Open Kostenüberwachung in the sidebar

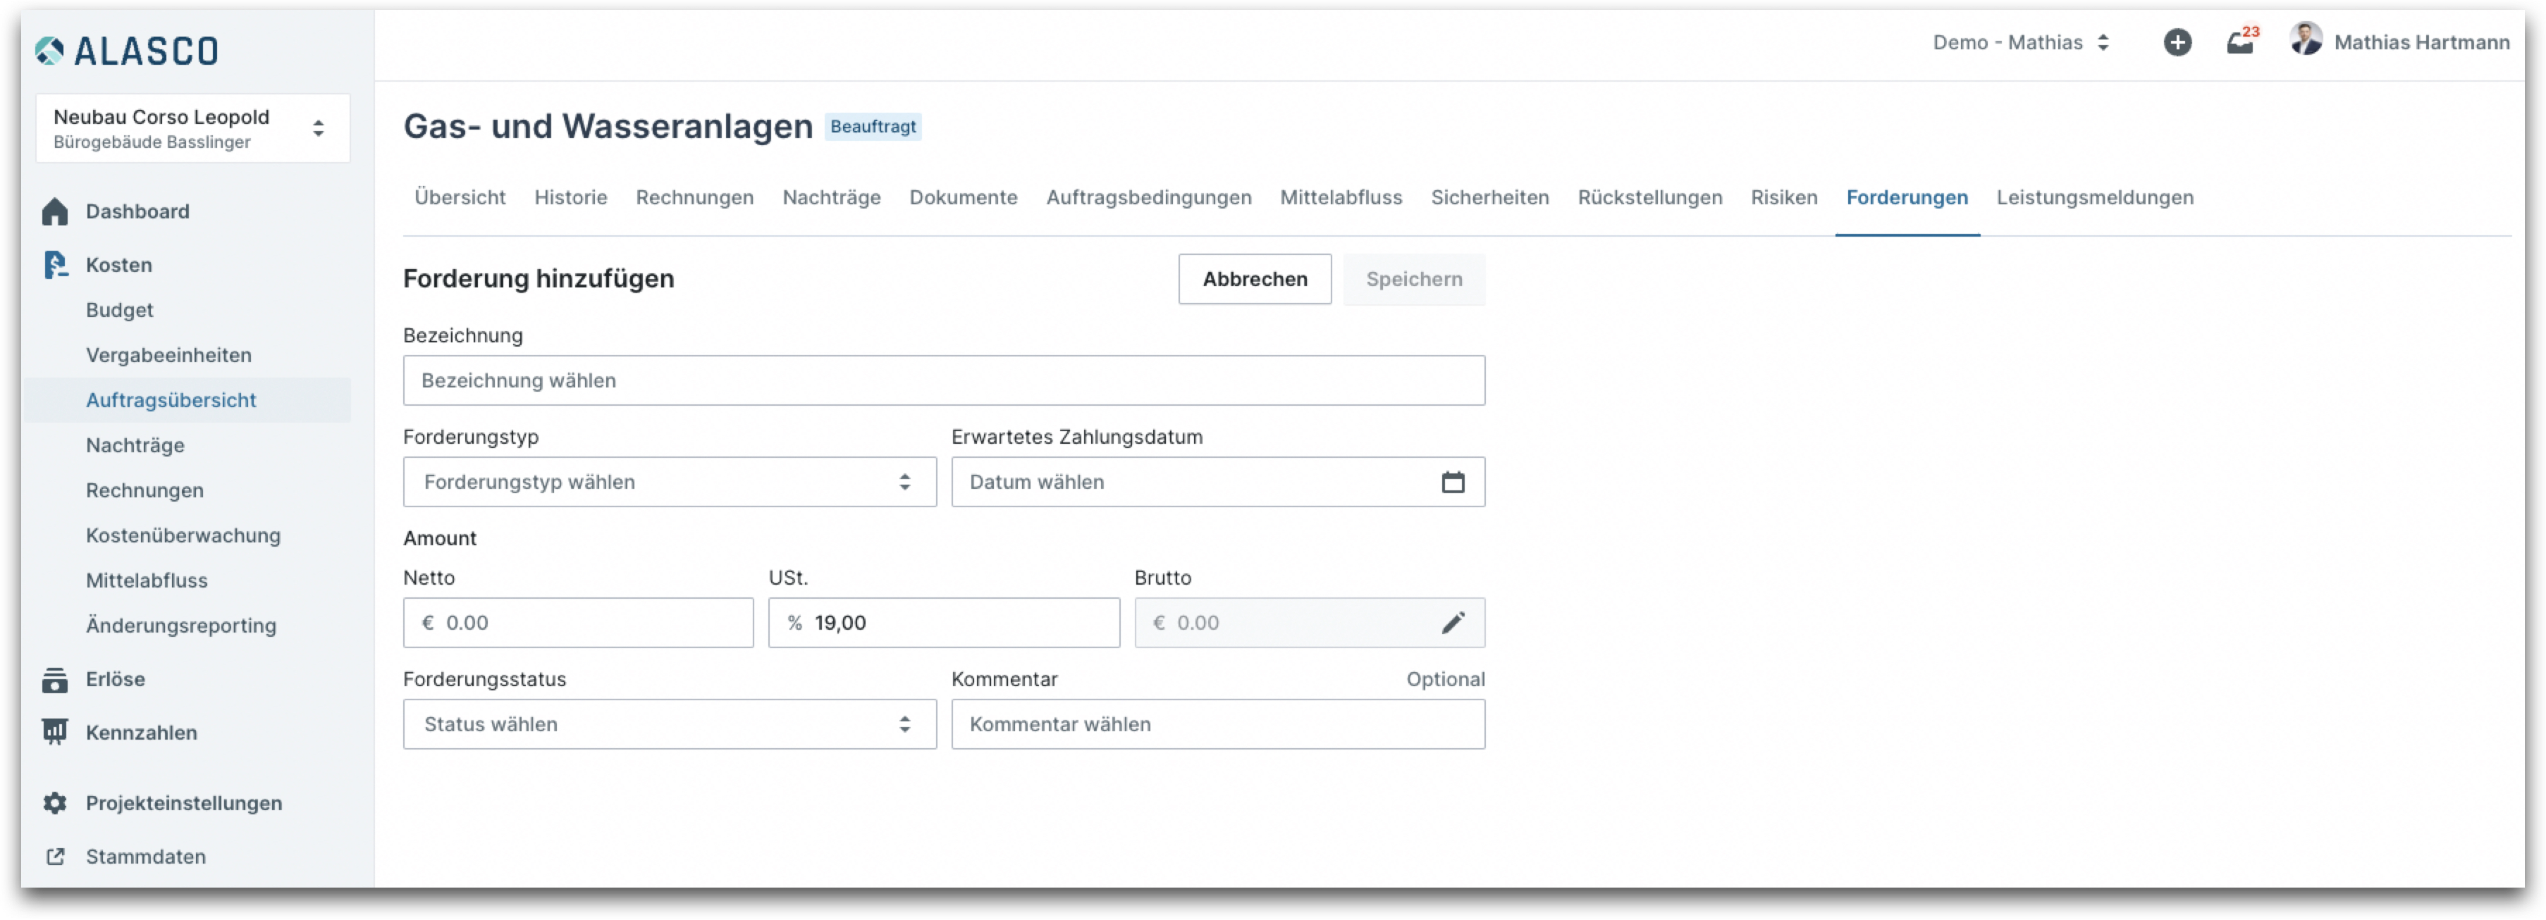point(183,535)
